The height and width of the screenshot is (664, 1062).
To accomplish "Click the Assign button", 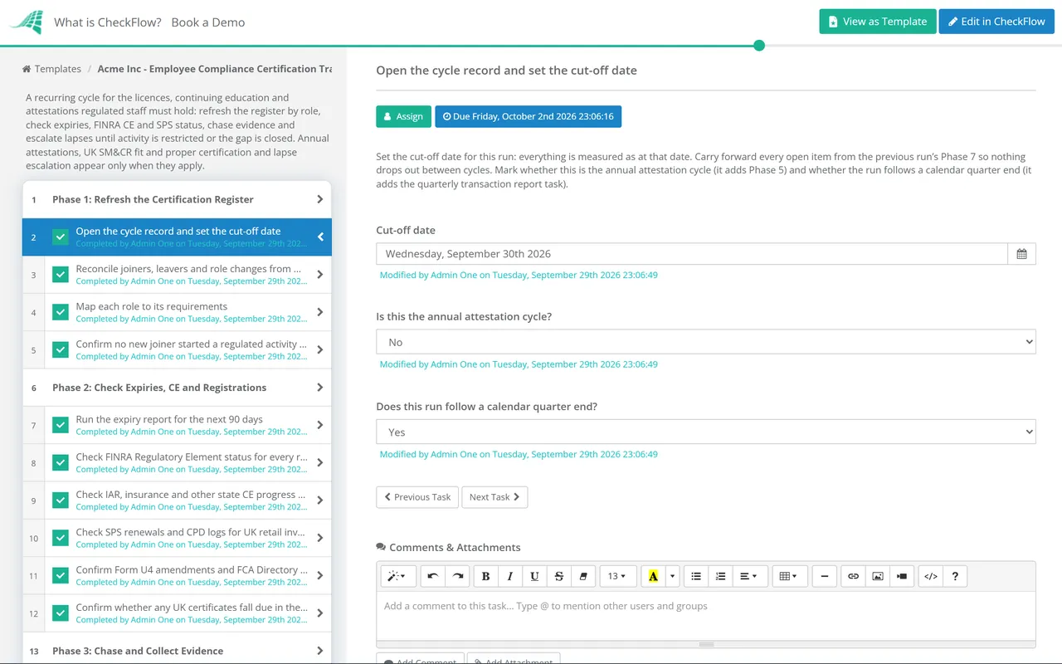I will pos(403,116).
